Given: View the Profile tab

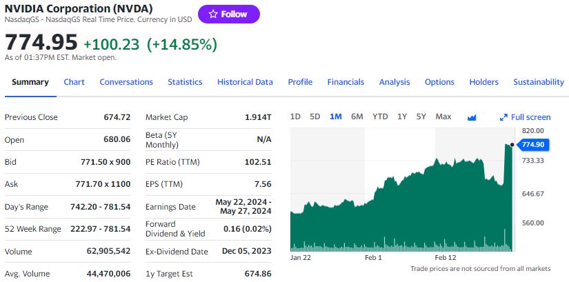Looking at the screenshot, I should (x=300, y=82).
